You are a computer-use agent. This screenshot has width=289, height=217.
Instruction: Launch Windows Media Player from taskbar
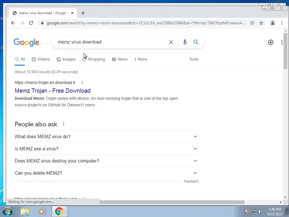point(42,211)
